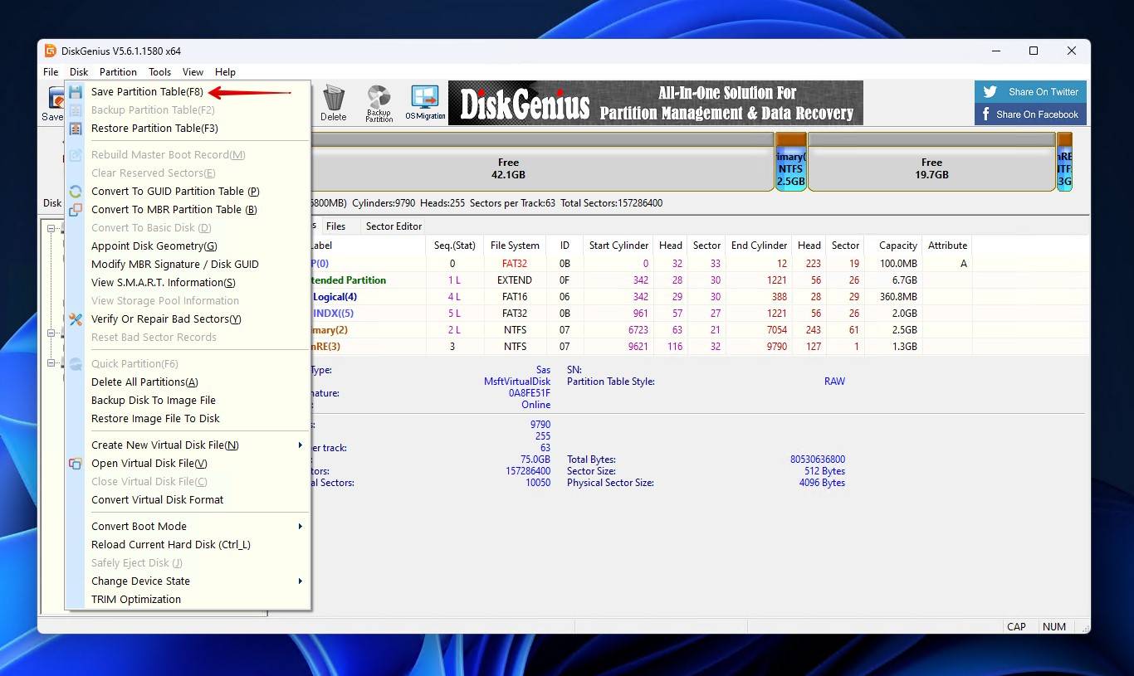Launch the OS Migration toolbar tool
This screenshot has width=1134, height=676.
pyautogui.click(x=425, y=104)
